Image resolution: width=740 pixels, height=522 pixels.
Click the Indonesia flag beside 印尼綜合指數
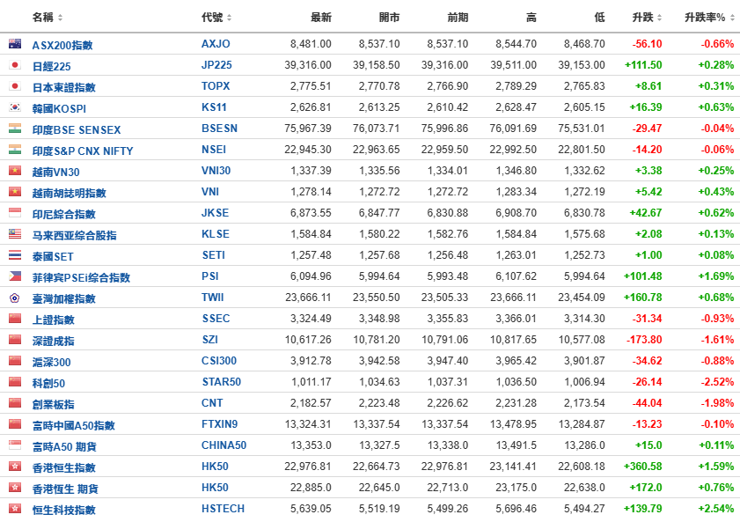click(x=15, y=213)
